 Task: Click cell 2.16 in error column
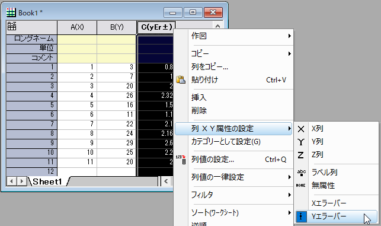155,133
